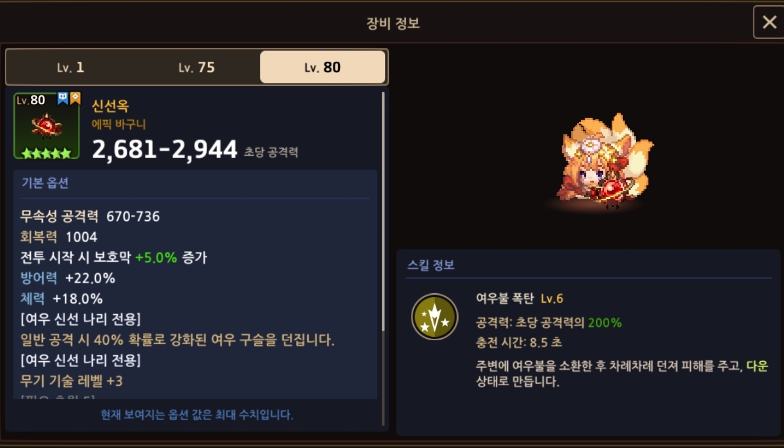Click the 스킬 정보 section header

pos(431,265)
